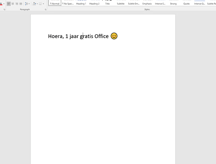Click the borders icon
The width and height of the screenshot is (216, 164).
click(40, 4)
